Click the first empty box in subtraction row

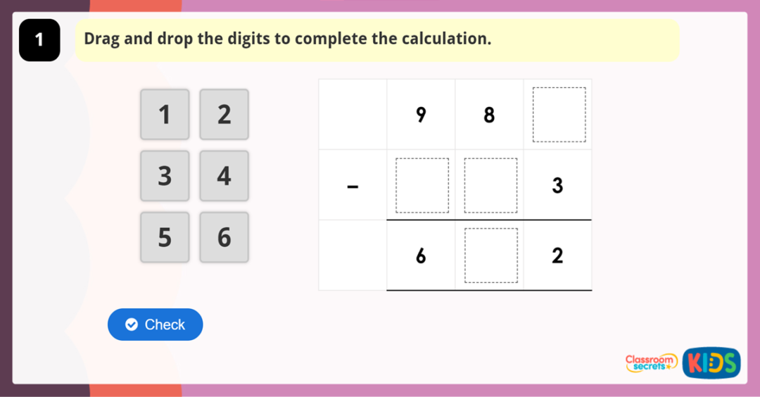422,185
